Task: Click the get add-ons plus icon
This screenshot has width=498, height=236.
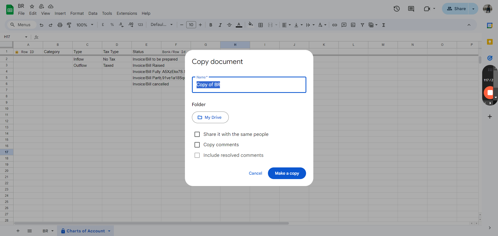Action: tap(490, 117)
